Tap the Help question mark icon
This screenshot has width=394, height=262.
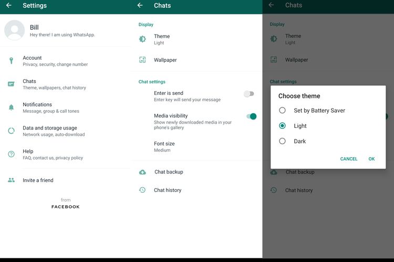12,154
